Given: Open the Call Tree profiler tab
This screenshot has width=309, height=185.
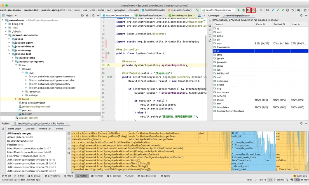Looking at the screenshot, I should (x=30, y=129).
